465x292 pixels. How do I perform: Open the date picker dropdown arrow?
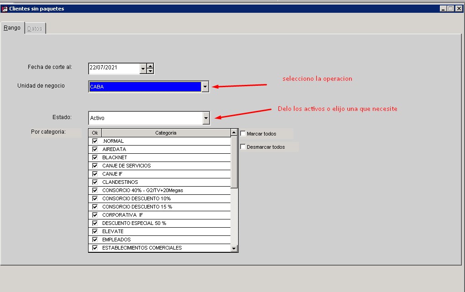click(x=143, y=68)
